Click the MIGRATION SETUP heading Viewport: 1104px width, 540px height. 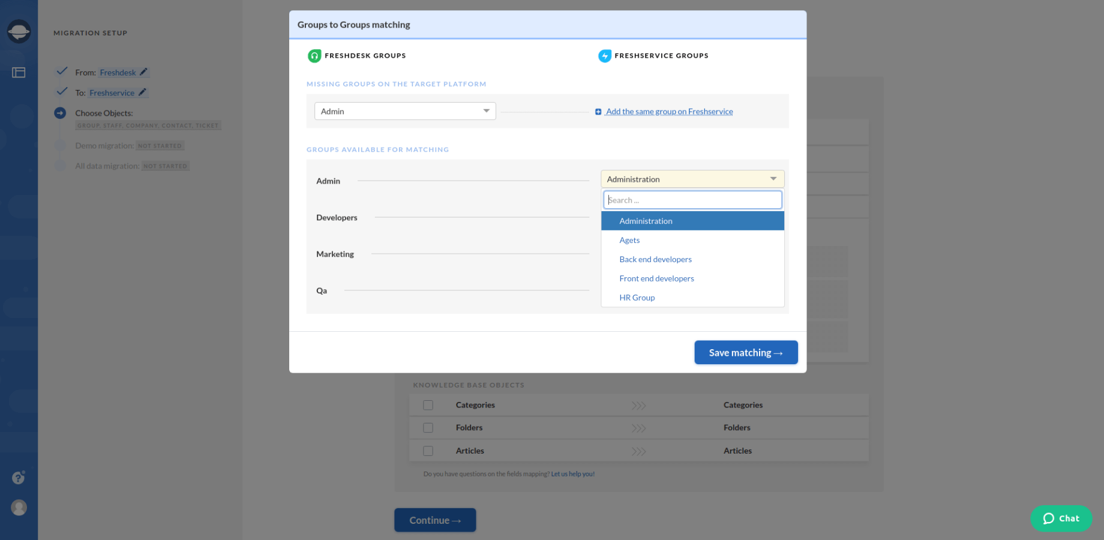[x=91, y=33]
